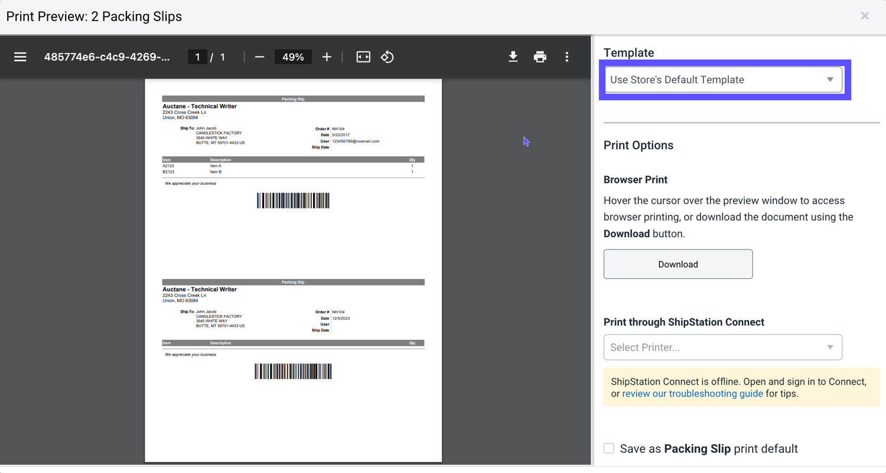This screenshot has height=473, width=886.
Task: Open the Use Store's Default Template dropdown
Action: (722, 79)
